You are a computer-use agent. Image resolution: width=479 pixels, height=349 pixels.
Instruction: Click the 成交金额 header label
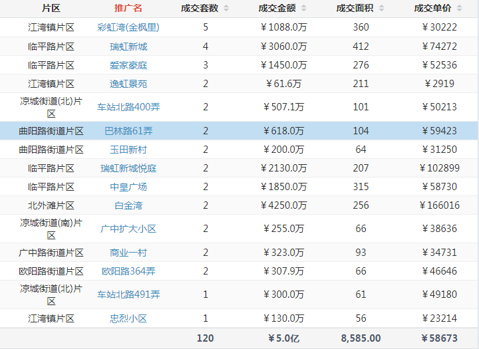[x=277, y=8]
